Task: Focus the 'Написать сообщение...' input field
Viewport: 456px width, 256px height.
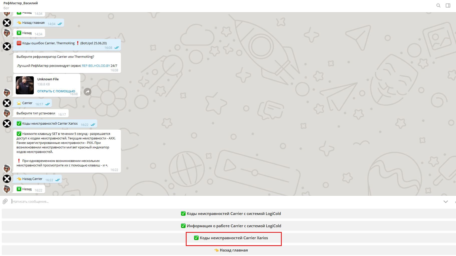Action: [x=225, y=201]
